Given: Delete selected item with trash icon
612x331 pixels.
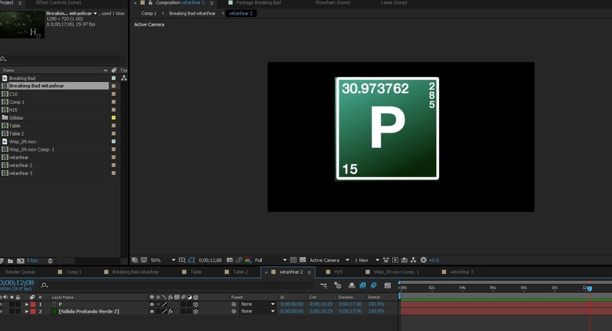Looking at the screenshot, I should point(51,261).
